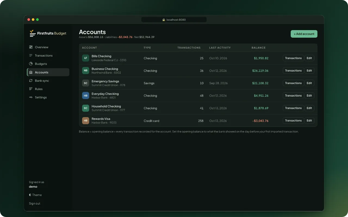Toggle the Theme setting
The width and height of the screenshot is (348, 217).
pyautogui.click(x=35, y=195)
